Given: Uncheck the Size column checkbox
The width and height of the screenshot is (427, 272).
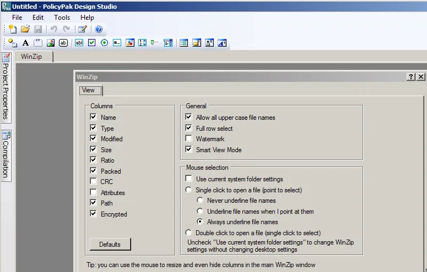Looking at the screenshot, I should pyautogui.click(x=93, y=149).
